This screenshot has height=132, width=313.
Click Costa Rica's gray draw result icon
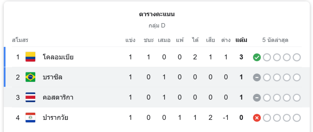[x=257, y=98]
